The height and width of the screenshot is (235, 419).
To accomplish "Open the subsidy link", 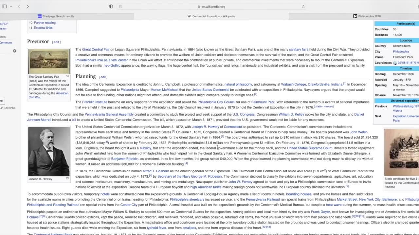I will pos(145,148).
